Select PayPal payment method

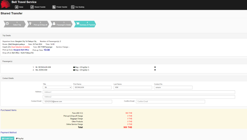[x=20, y=139]
